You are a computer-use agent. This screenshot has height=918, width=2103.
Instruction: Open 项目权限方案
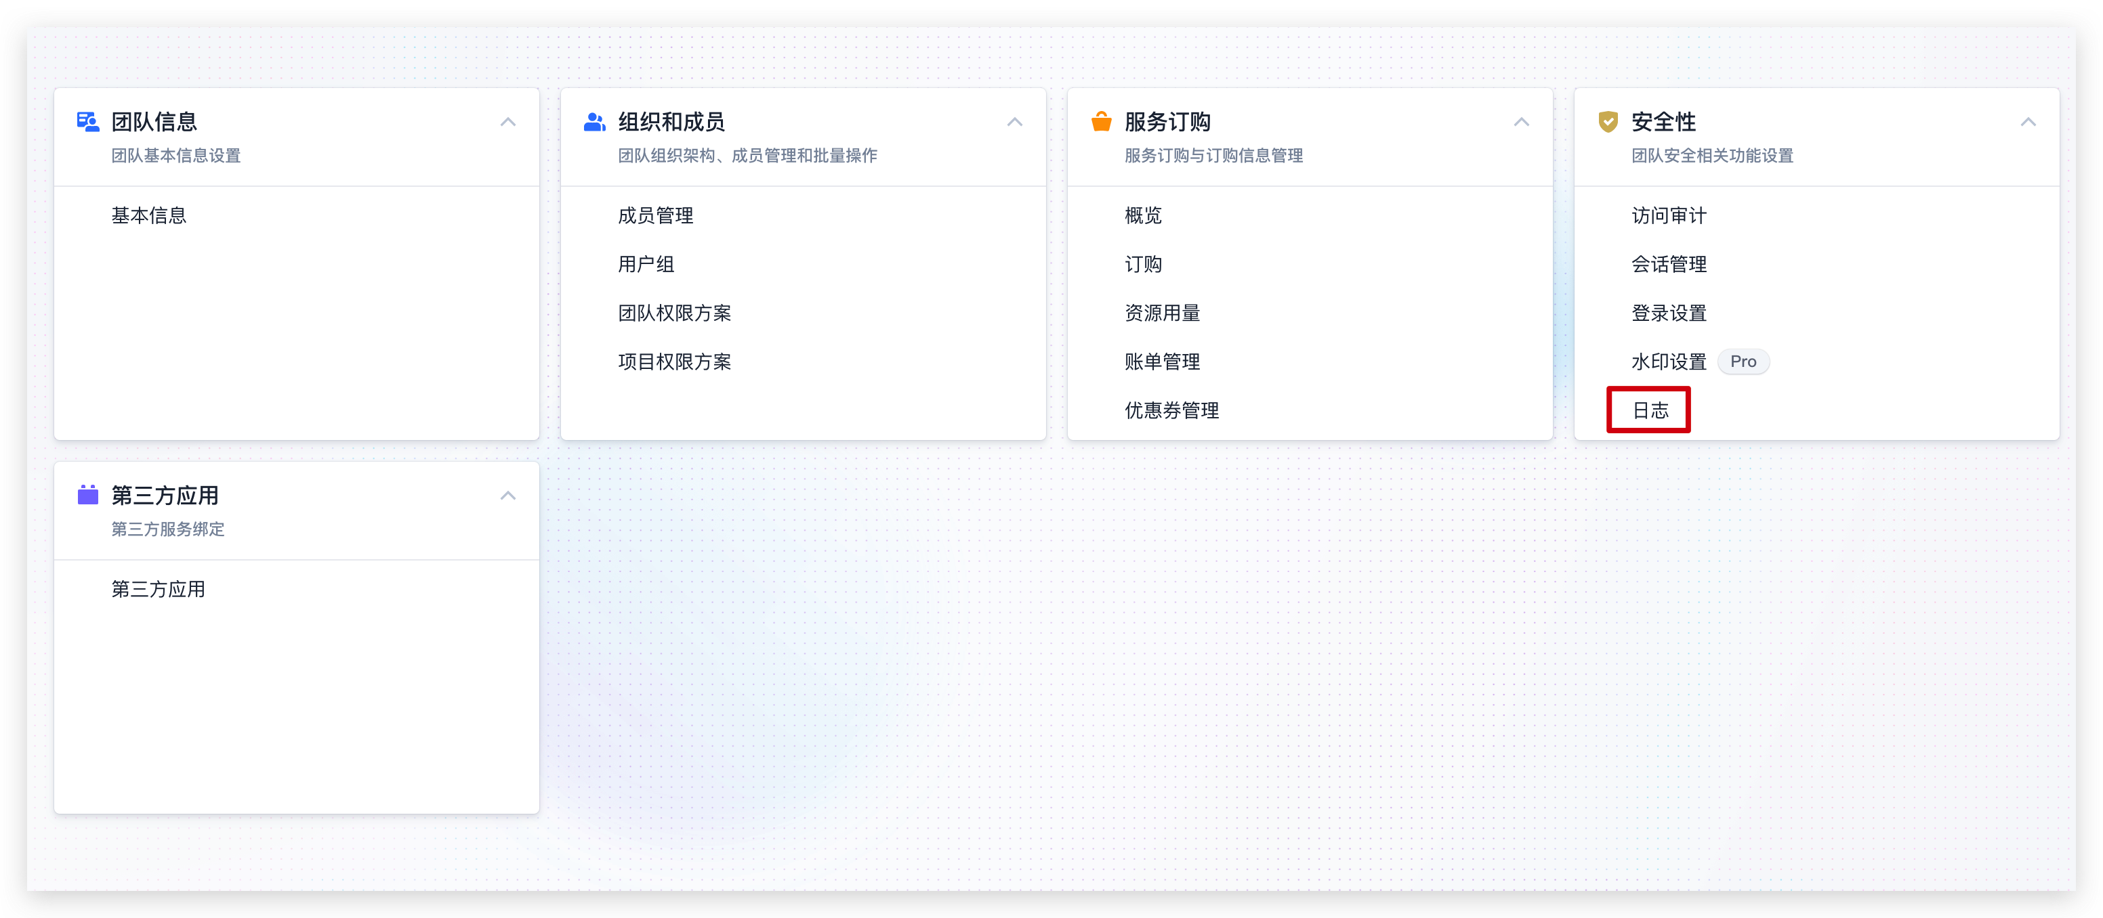click(x=674, y=362)
